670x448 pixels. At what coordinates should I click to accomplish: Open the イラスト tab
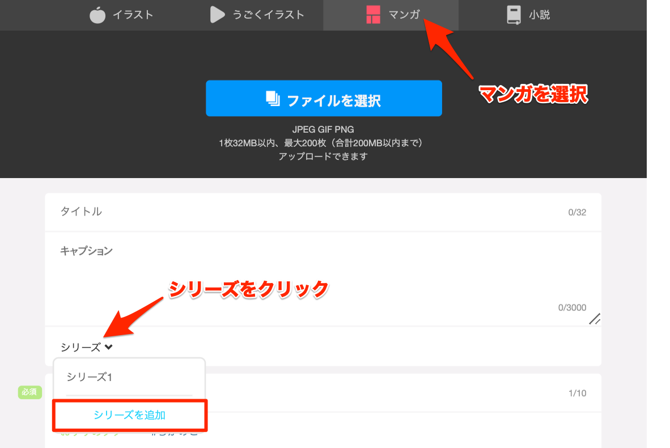pos(121,15)
